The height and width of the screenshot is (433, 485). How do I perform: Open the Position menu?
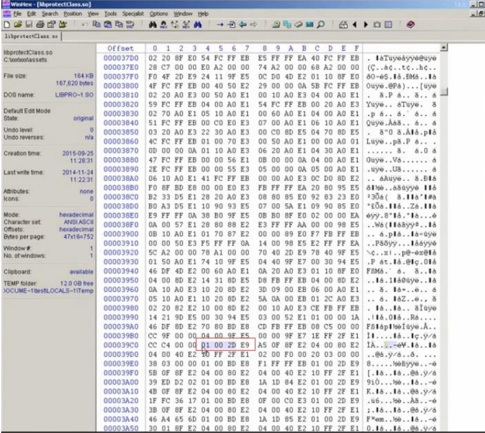[73, 14]
